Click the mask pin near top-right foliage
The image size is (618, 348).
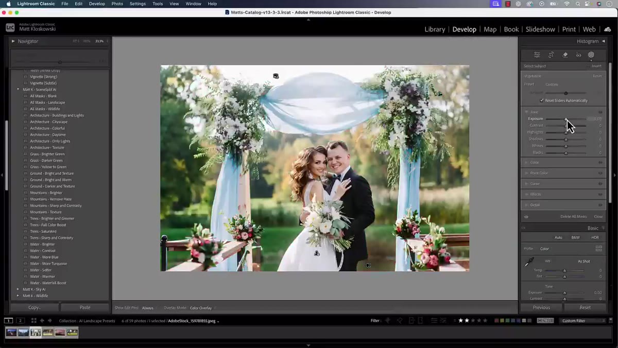point(440,94)
